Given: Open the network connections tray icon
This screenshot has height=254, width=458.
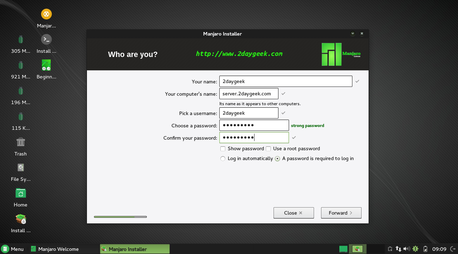Looking at the screenshot, I should point(399,249).
